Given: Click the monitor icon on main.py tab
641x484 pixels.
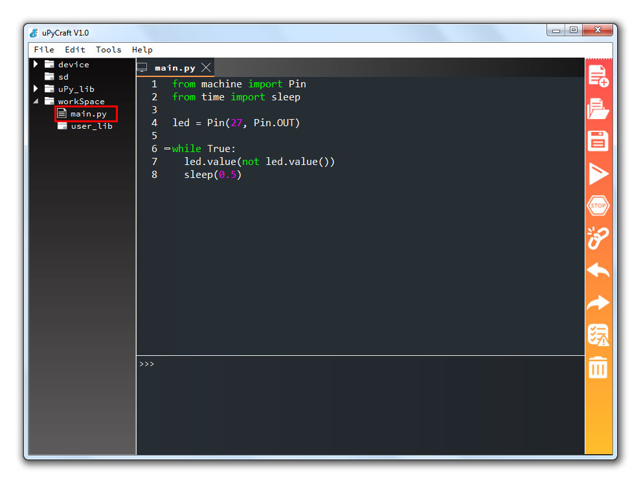Looking at the screenshot, I should [x=142, y=67].
